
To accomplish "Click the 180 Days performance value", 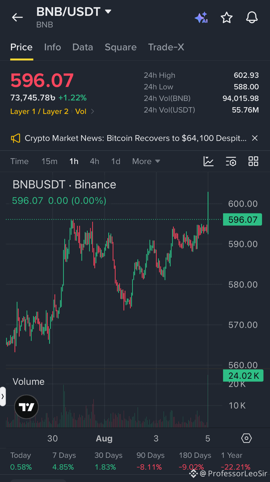I will coord(191,467).
